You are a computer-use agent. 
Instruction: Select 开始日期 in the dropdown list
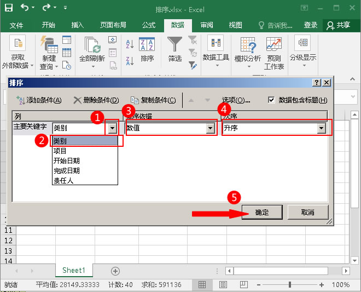[85, 161]
